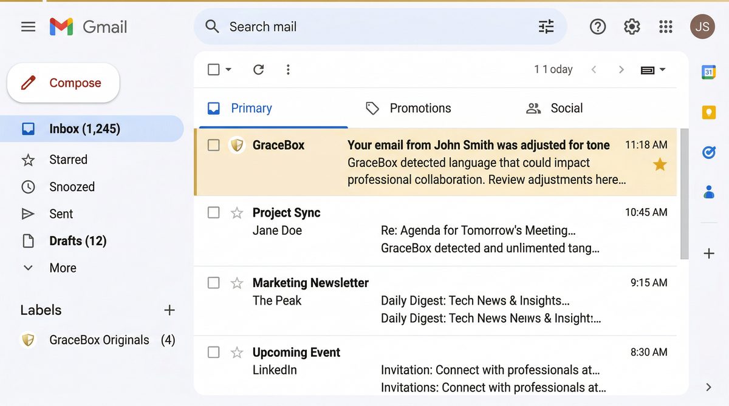Click inside the Search mail field
The image size is (729, 406).
point(364,27)
